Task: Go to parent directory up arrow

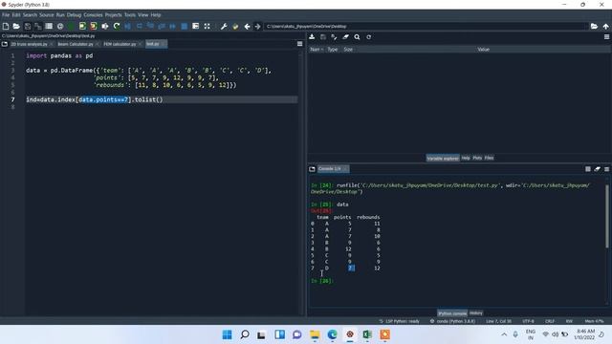Action: 605,26
